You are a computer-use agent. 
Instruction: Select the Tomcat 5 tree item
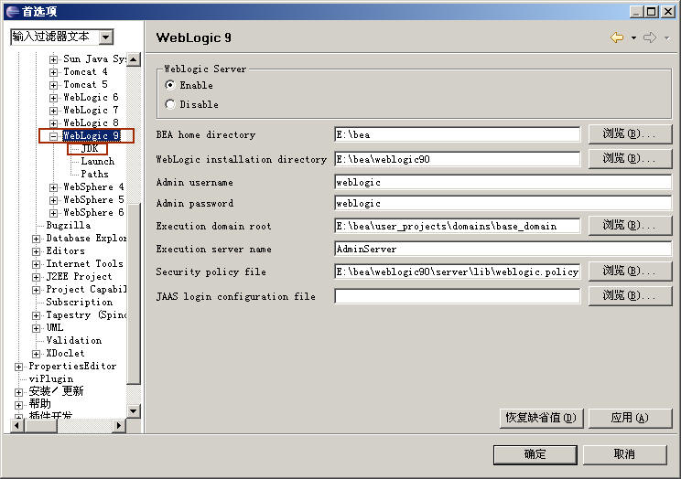pos(85,84)
